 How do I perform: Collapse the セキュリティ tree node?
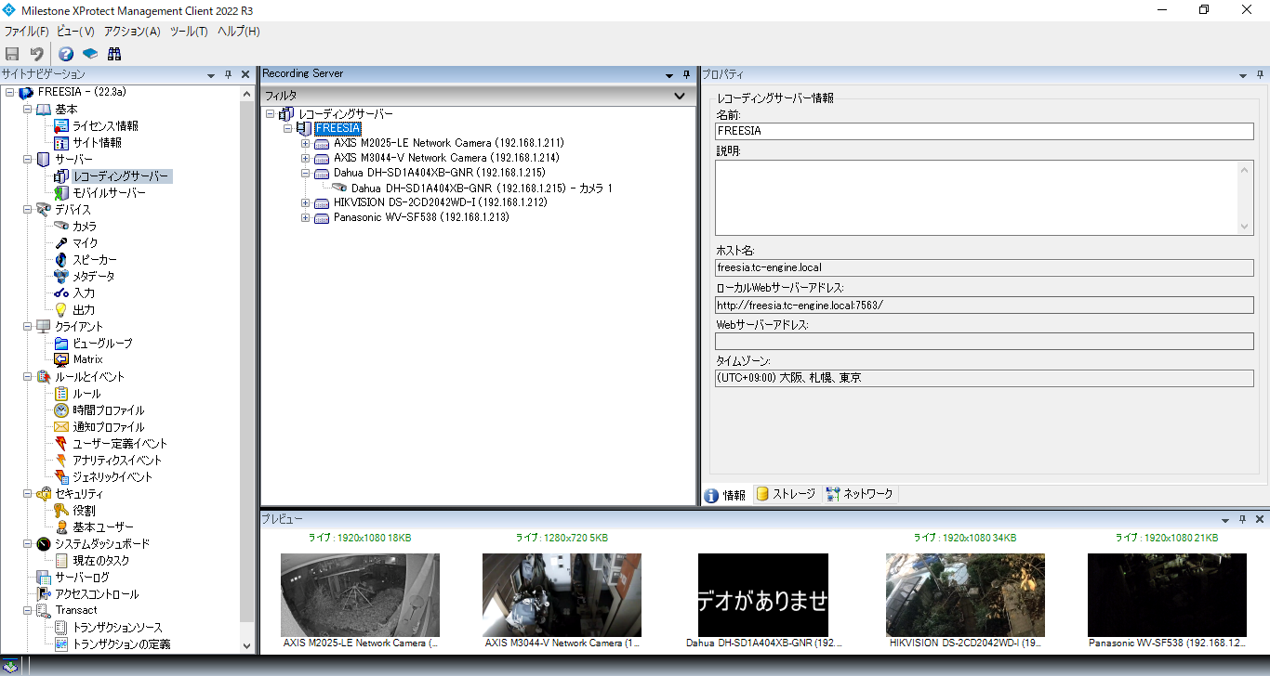[27, 494]
